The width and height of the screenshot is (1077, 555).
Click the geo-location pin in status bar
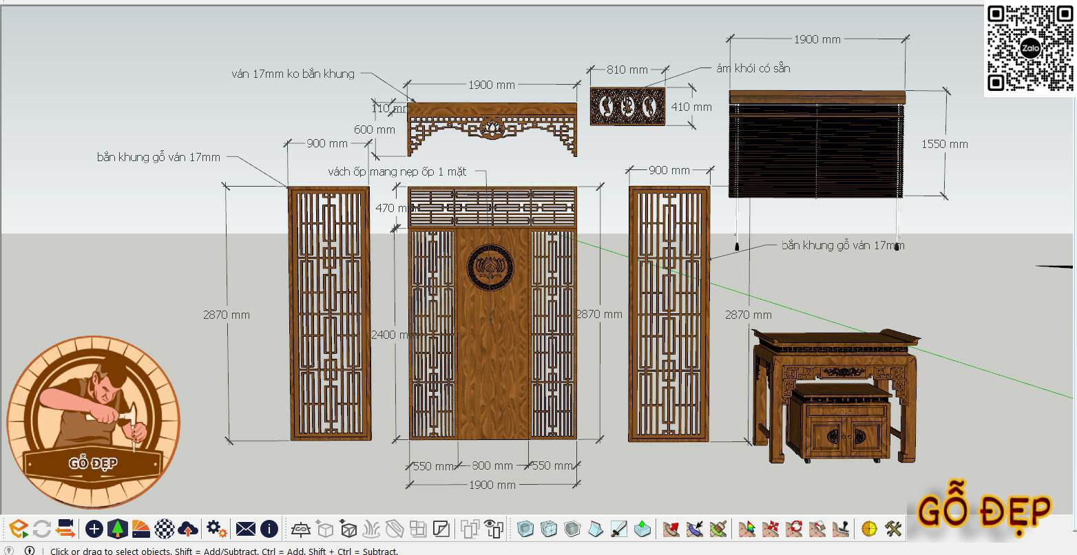click(9, 550)
